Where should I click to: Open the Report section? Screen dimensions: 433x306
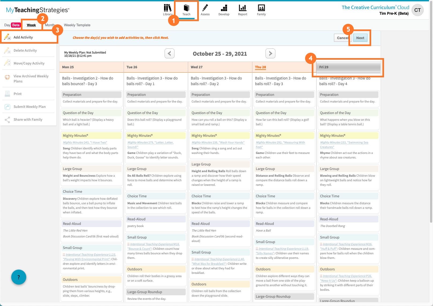coord(242,10)
